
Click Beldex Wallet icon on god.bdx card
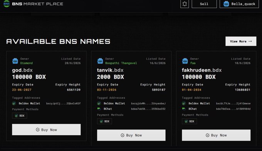[x=14, y=103]
